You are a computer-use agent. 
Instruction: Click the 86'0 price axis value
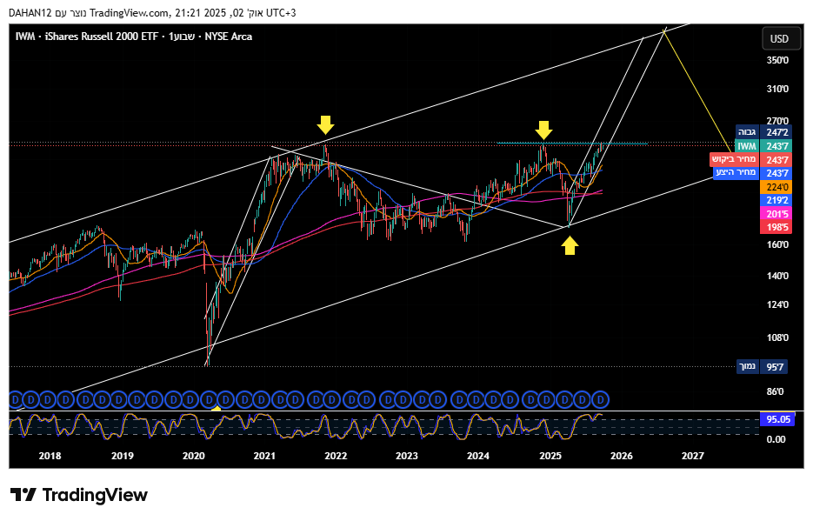[775, 391]
